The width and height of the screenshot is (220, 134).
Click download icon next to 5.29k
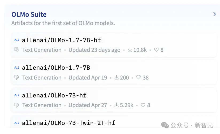(x=116, y=105)
